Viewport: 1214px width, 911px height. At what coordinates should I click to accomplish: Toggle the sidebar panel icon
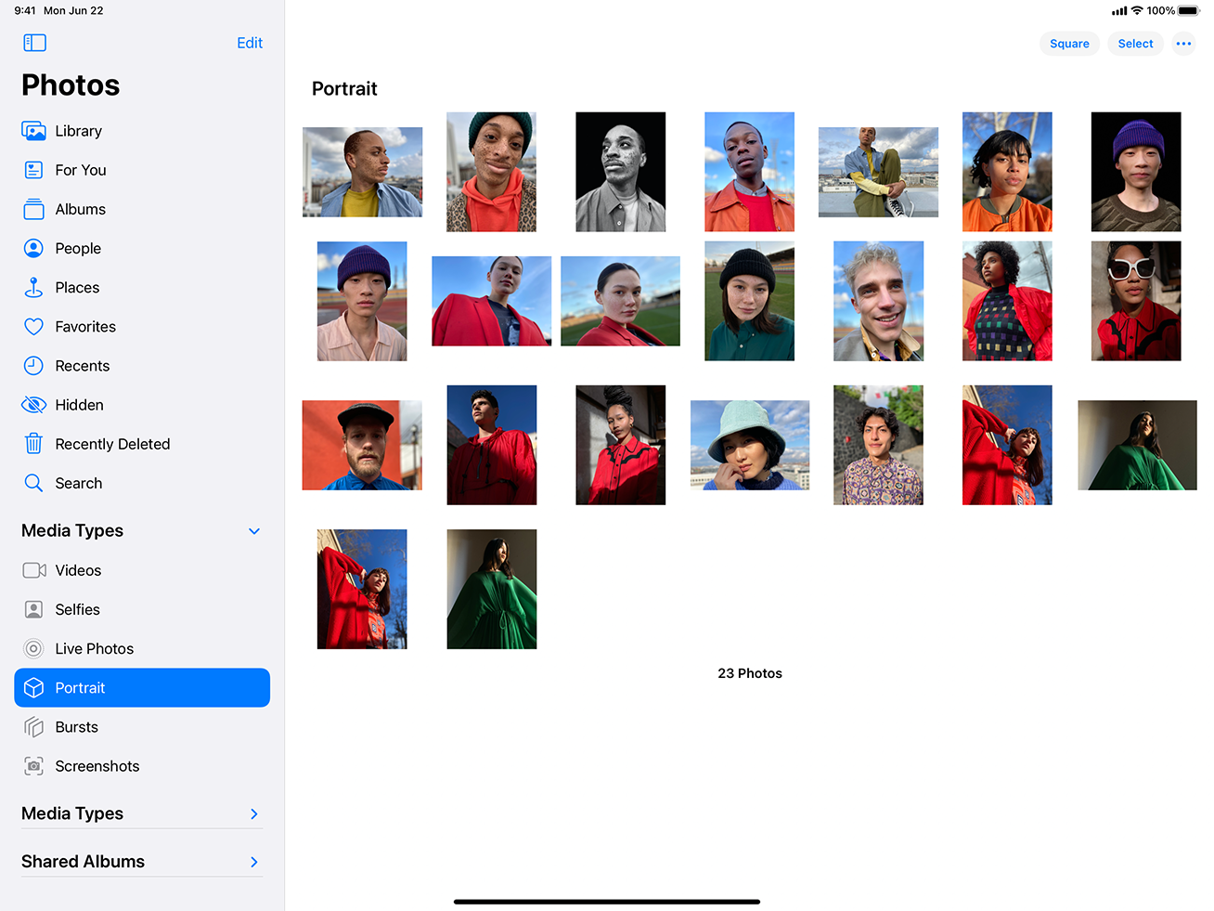click(x=34, y=43)
